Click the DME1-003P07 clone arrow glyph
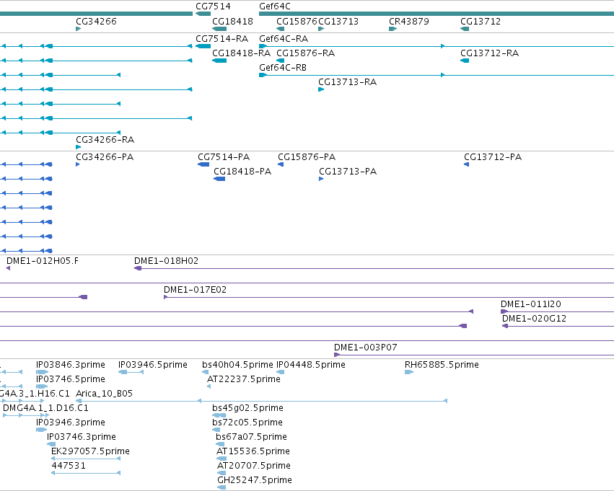Image resolution: width=614 pixels, height=491 pixels. (x=337, y=355)
